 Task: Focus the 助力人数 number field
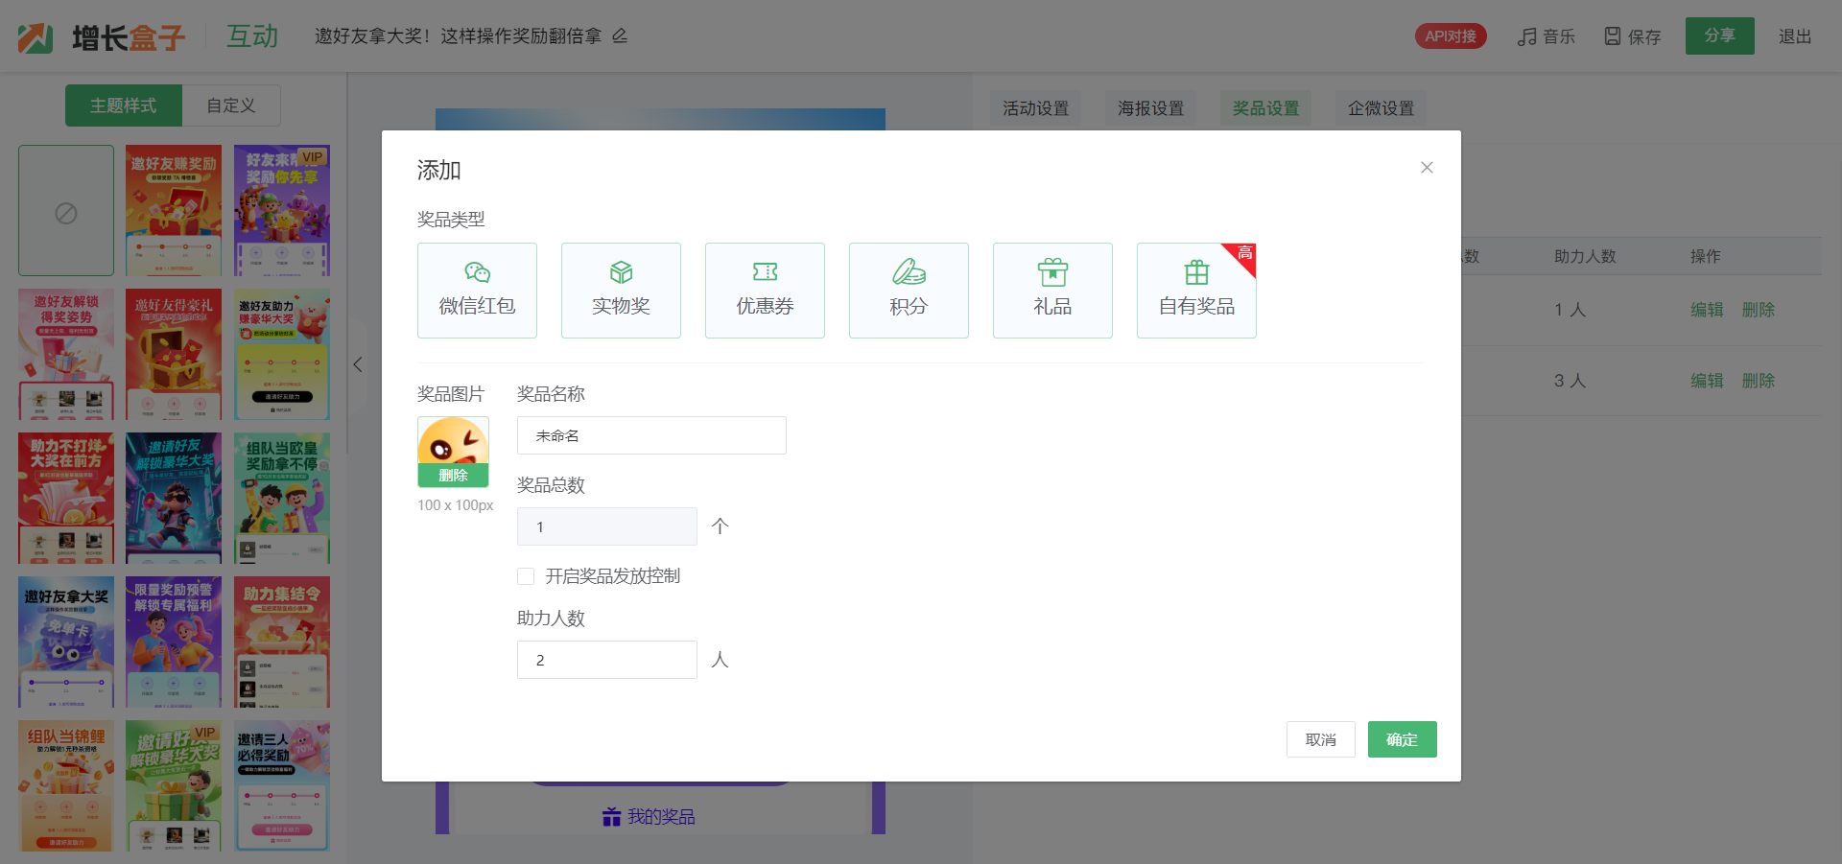606,660
